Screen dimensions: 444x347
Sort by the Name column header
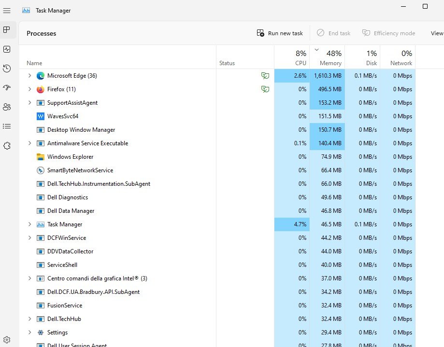coord(117,57)
